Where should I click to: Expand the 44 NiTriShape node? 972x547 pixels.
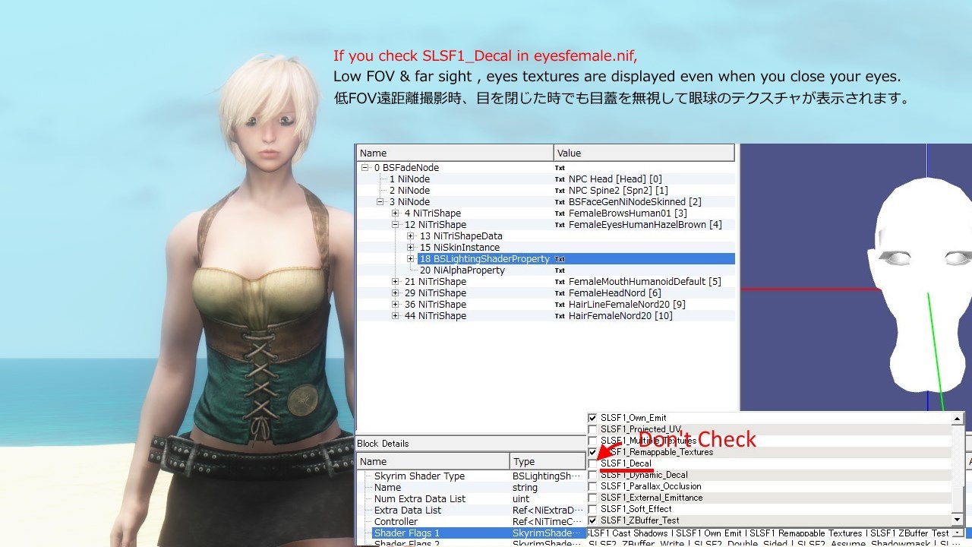(x=396, y=316)
